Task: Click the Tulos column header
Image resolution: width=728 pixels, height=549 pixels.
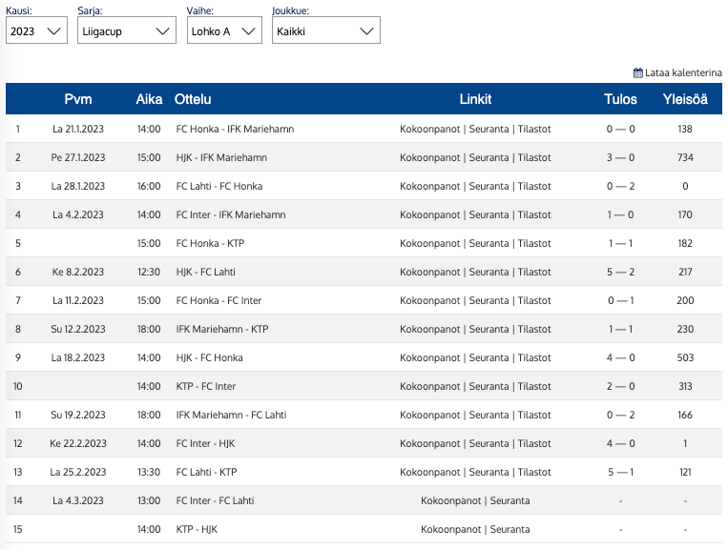Action: [620, 99]
